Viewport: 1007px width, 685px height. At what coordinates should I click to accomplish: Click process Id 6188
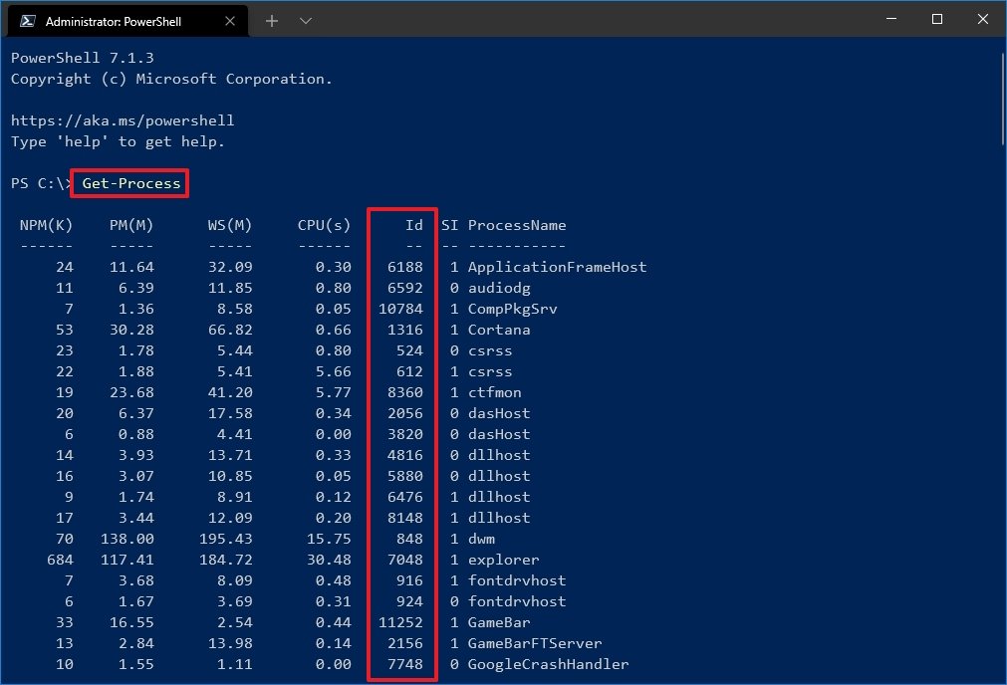pos(405,267)
